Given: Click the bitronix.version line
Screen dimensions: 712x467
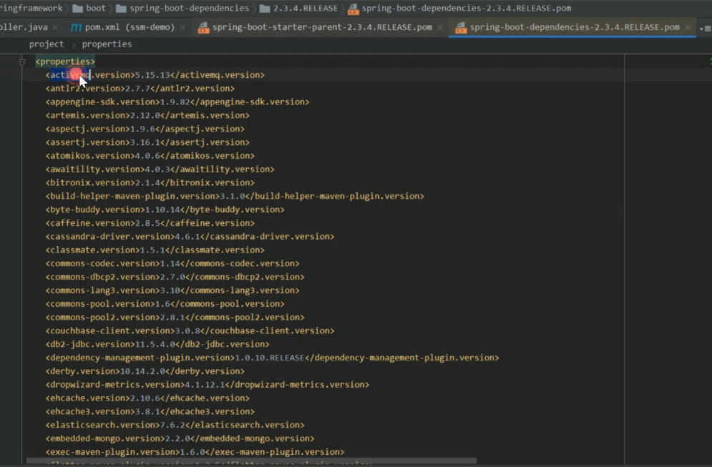Looking at the screenshot, I should pyautogui.click(x=150, y=182).
